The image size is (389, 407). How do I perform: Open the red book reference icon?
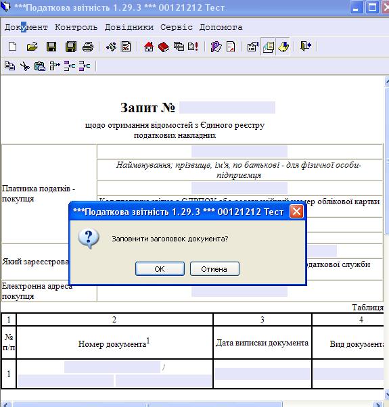click(x=164, y=47)
